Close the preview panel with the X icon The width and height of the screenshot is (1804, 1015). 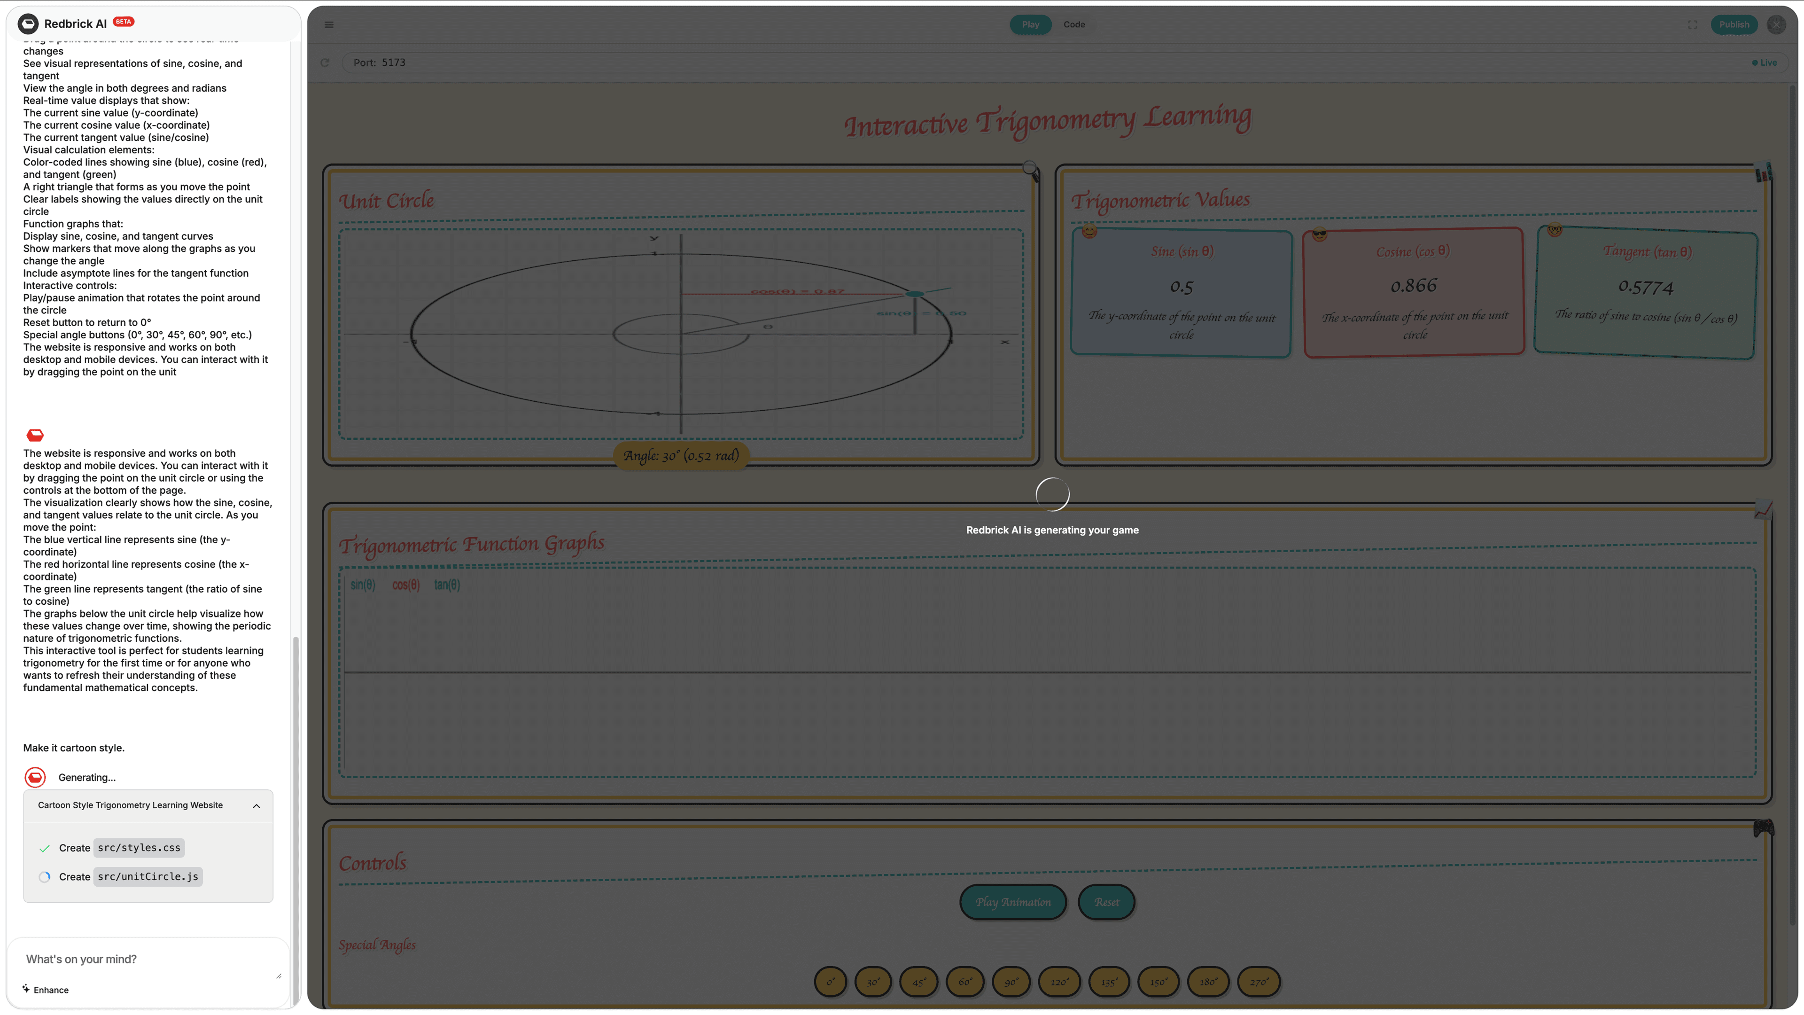(x=1776, y=24)
